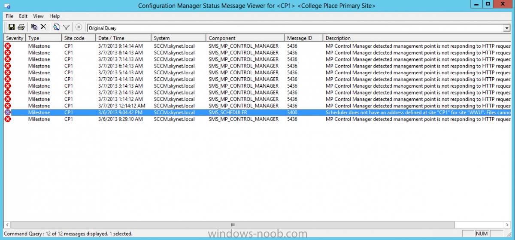Viewport: 515px width, 240px height.
Task: Click error icon of 3/7/2013 9:14:14 AM row
Action: pyautogui.click(x=8, y=46)
